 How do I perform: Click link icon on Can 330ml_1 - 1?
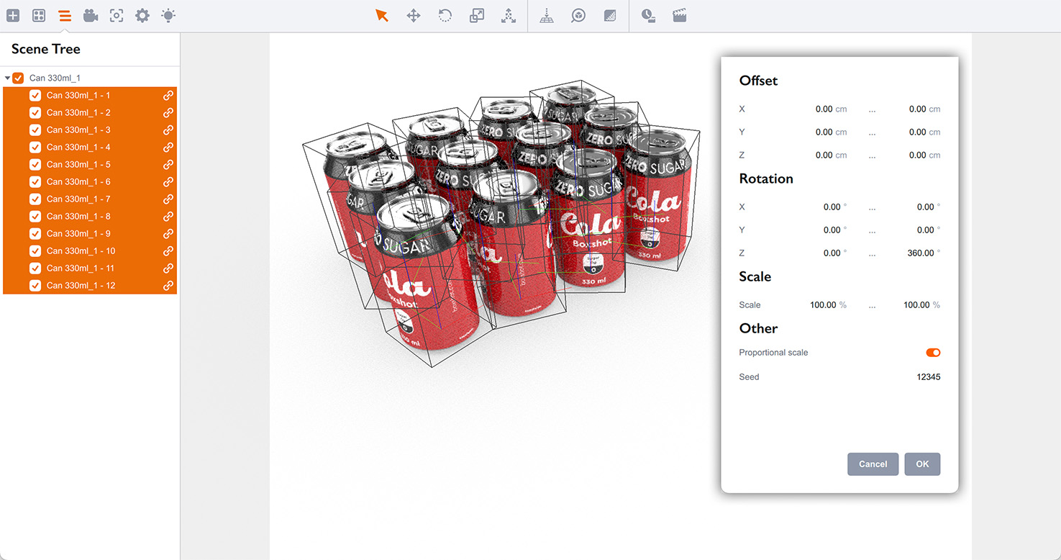pyautogui.click(x=168, y=95)
